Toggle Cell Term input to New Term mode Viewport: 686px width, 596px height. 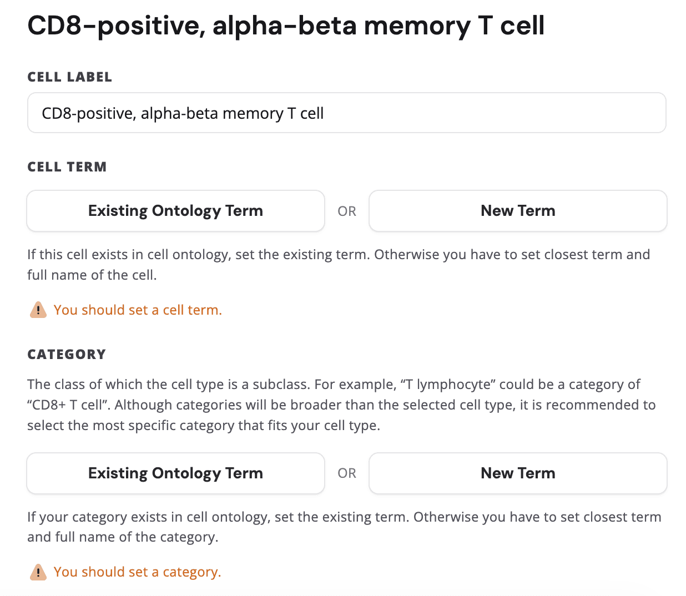(517, 211)
